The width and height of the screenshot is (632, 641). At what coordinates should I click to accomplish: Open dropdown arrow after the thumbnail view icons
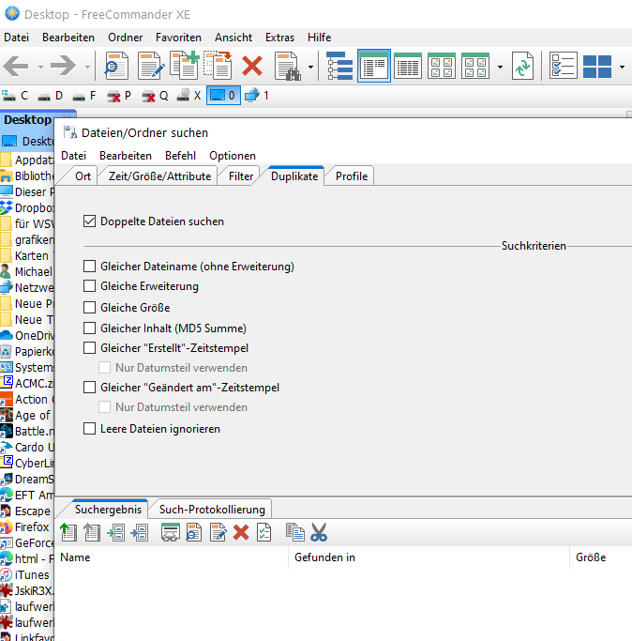pos(500,67)
